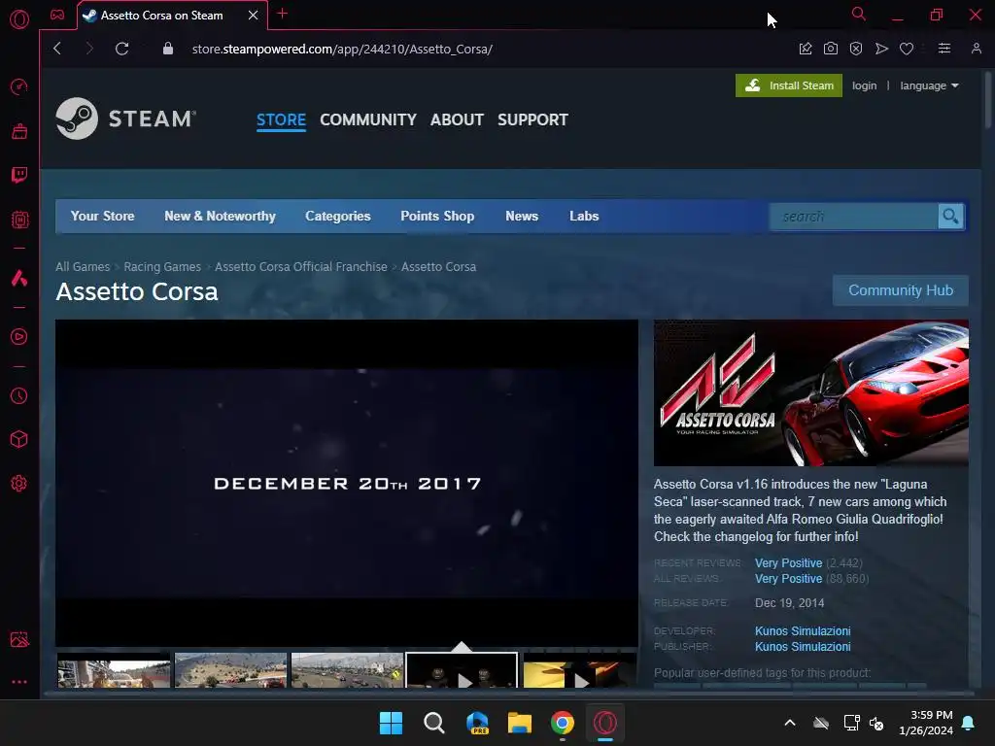
Task: Open hardware chip panel in sidebar
Action: pyautogui.click(x=19, y=220)
